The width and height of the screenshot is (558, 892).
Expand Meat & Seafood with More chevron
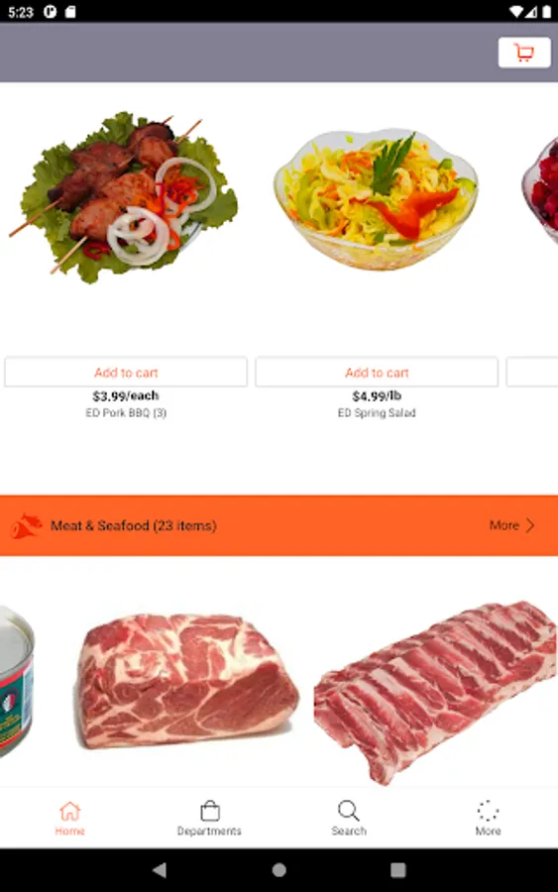coord(512,525)
